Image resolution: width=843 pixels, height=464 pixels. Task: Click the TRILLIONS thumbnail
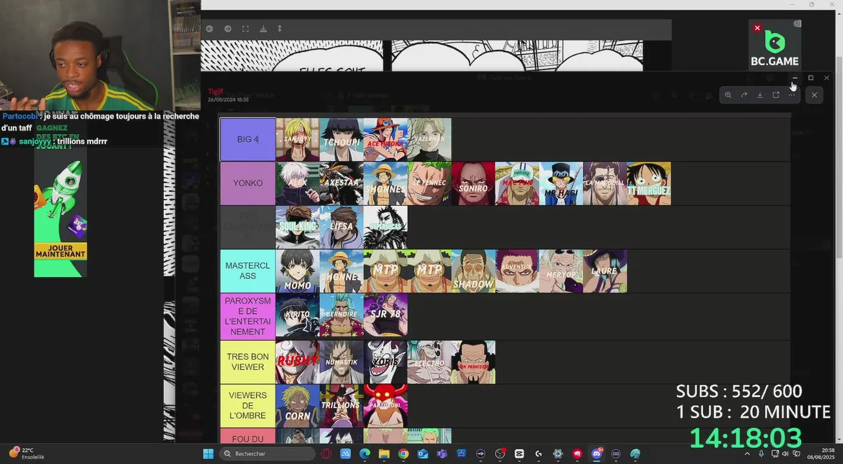point(341,406)
